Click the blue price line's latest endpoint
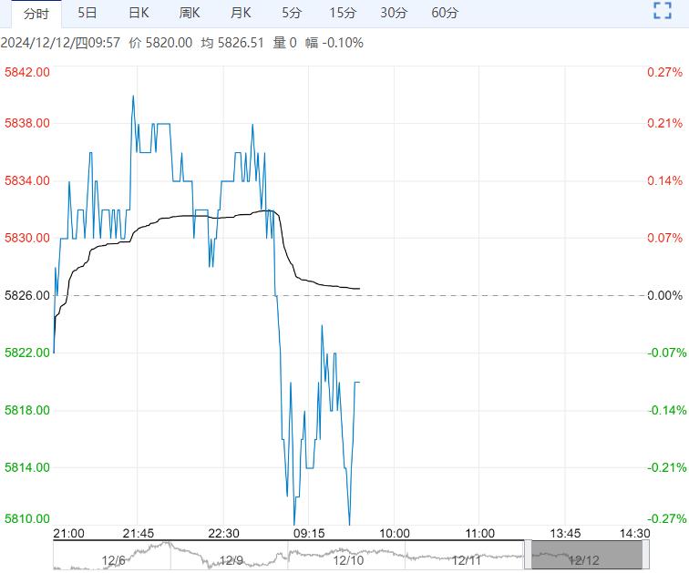The width and height of the screenshot is (689, 573). point(359,383)
